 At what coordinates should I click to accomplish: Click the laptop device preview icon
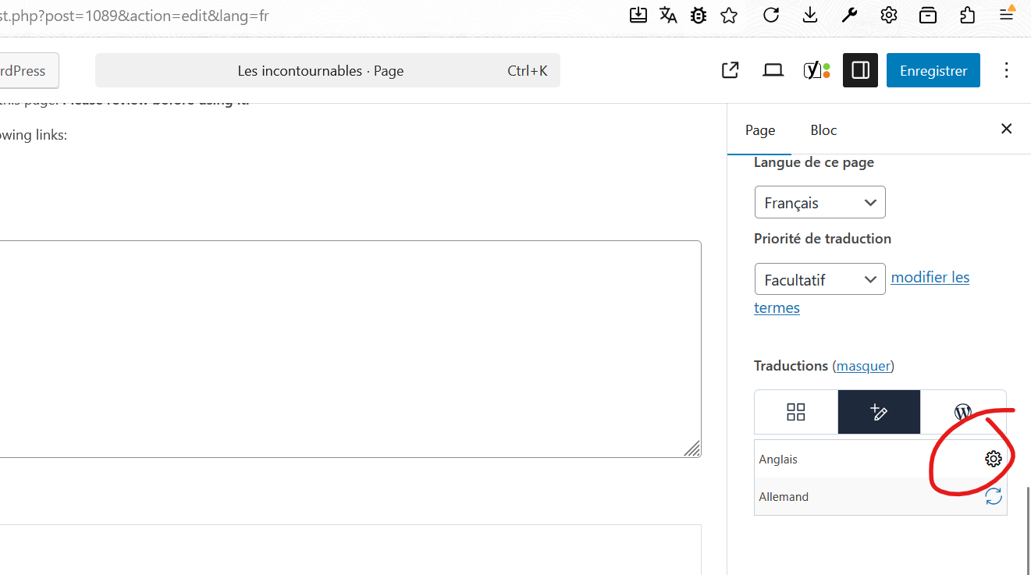pos(773,71)
